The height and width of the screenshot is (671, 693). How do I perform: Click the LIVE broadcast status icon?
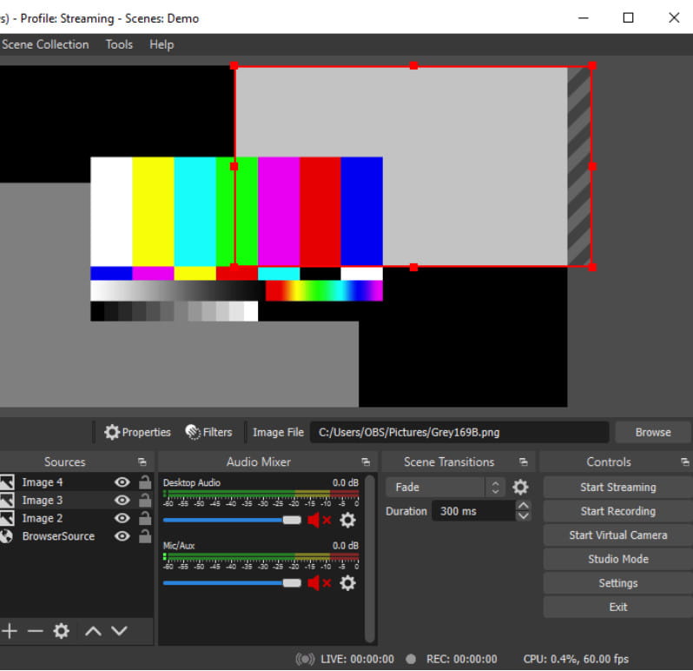tap(306, 659)
